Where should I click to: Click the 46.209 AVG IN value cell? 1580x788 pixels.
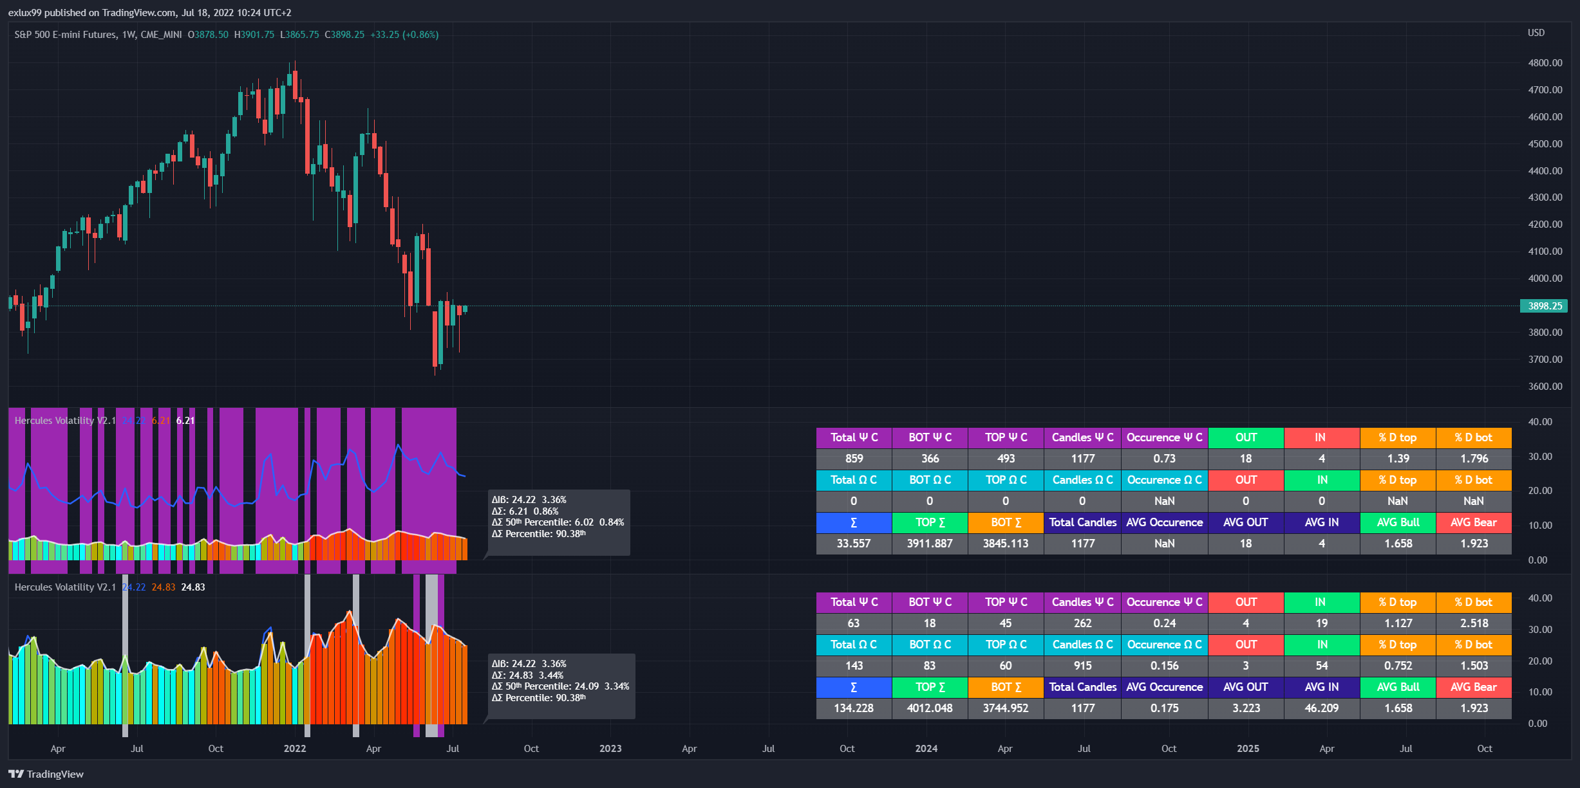coord(1321,708)
